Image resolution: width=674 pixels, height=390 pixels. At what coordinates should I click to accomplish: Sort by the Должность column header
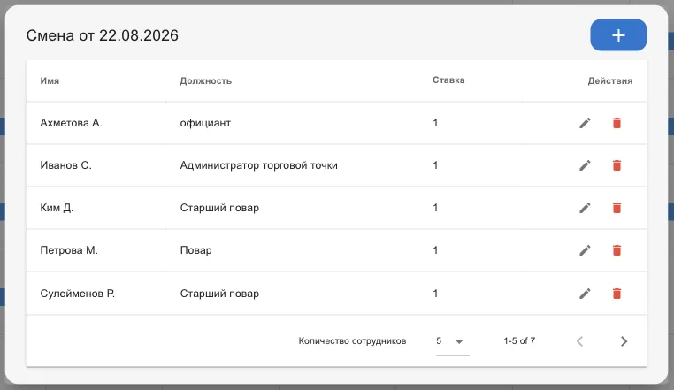coord(205,80)
